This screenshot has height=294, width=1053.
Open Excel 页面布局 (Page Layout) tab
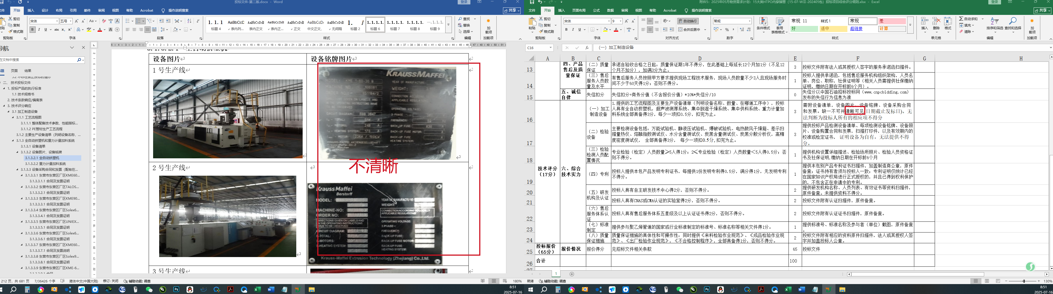[579, 10]
